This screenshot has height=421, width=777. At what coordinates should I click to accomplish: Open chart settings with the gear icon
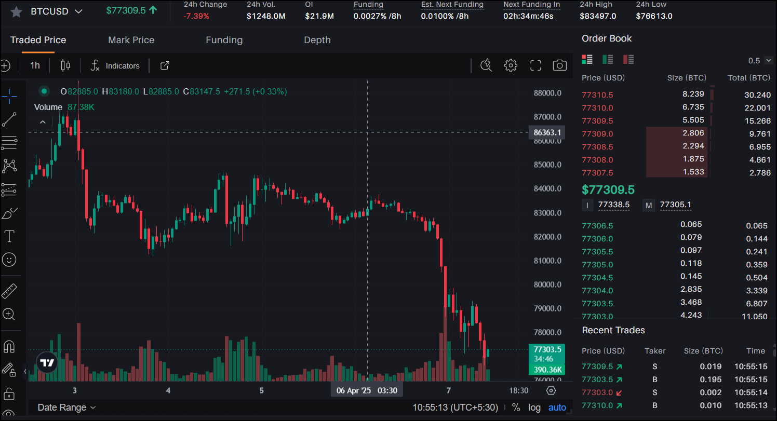tap(511, 65)
